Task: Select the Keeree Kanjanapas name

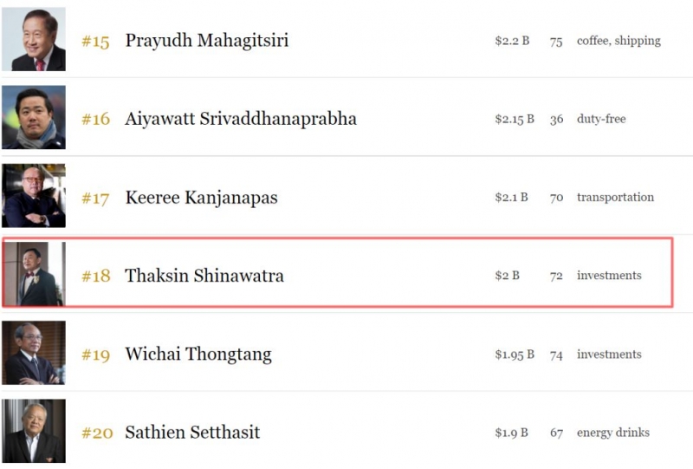Action: pos(201,198)
